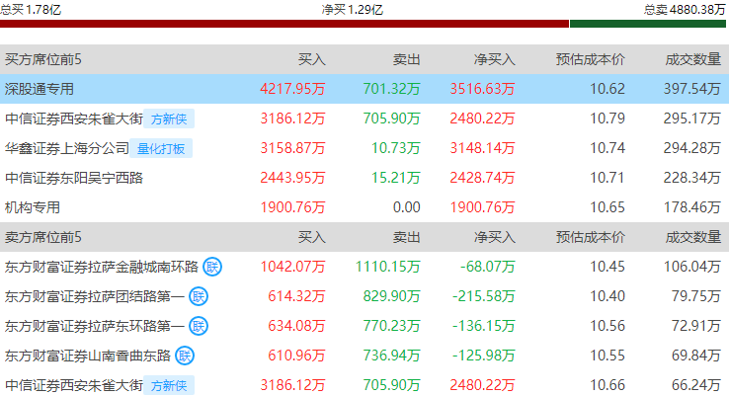Click buy amount 610.96万
The width and height of the screenshot is (729, 396).
[296, 356]
